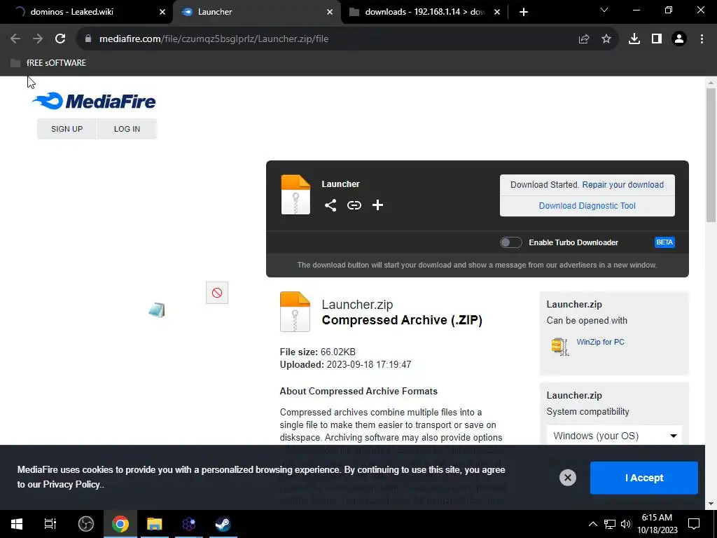Screen dimensions: 717x538
Task: Open OBS Studio from taskbar
Action: coord(86,524)
